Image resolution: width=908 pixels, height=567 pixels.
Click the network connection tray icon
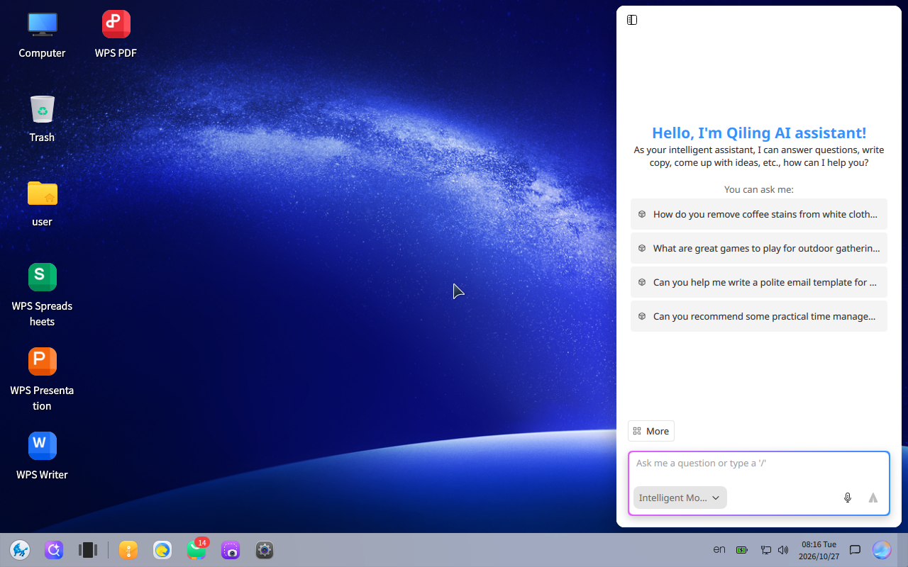766,550
